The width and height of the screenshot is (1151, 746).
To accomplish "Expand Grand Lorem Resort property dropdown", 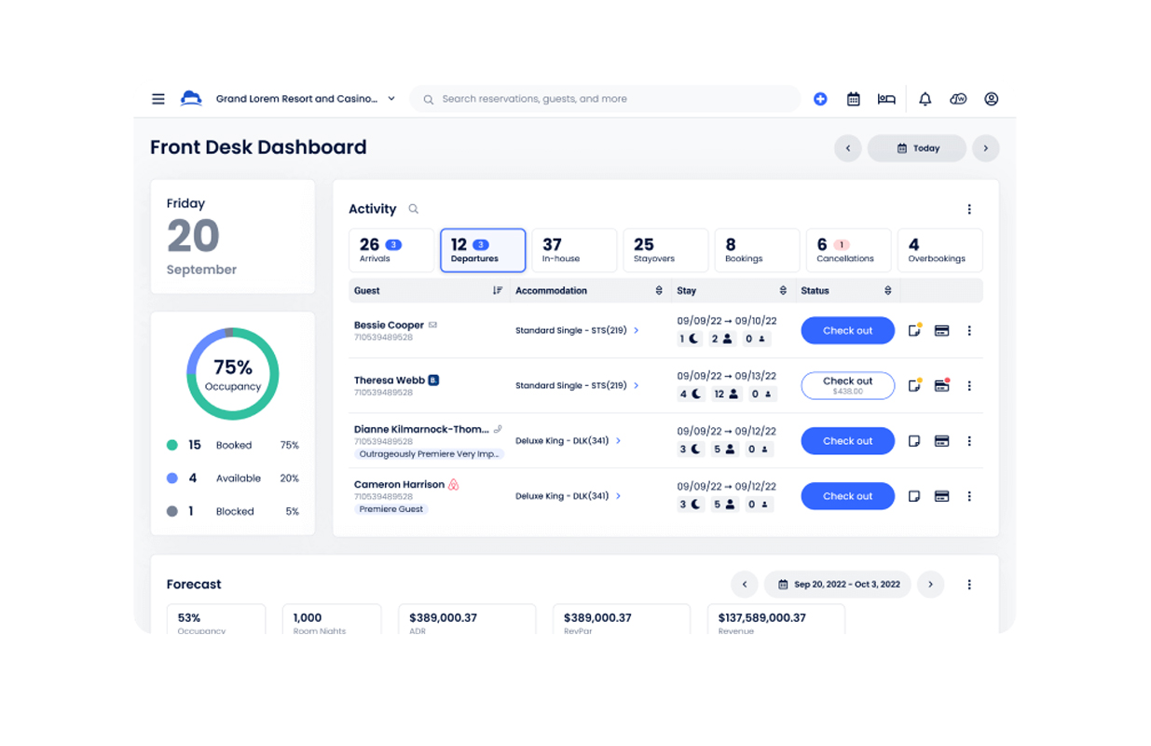I will (x=391, y=99).
